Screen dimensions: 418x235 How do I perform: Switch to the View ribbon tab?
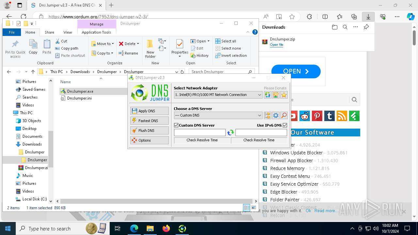click(x=68, y=32)
